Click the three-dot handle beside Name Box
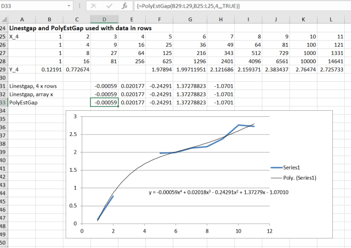 coord(78,5)
